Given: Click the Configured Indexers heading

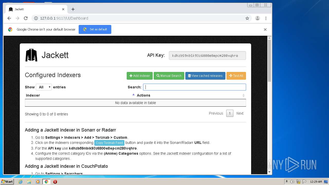Looking at the screenshot, I should coord(53,75).
